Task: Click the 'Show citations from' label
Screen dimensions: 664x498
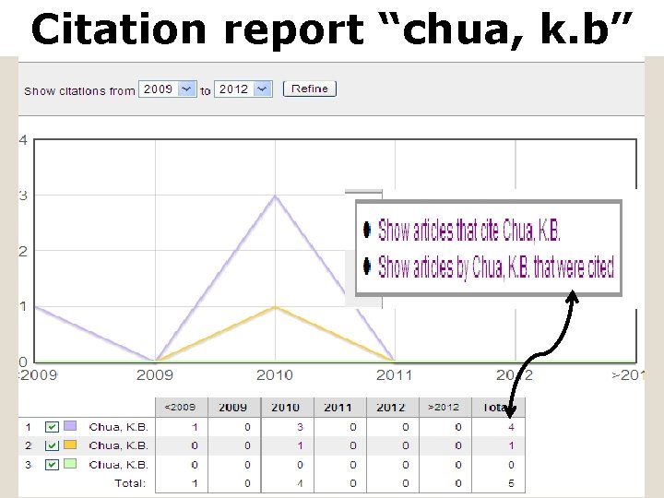Action: point(79,91)
